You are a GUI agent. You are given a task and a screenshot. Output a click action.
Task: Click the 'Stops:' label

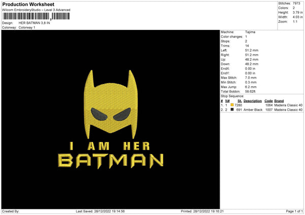pos(225,42)
